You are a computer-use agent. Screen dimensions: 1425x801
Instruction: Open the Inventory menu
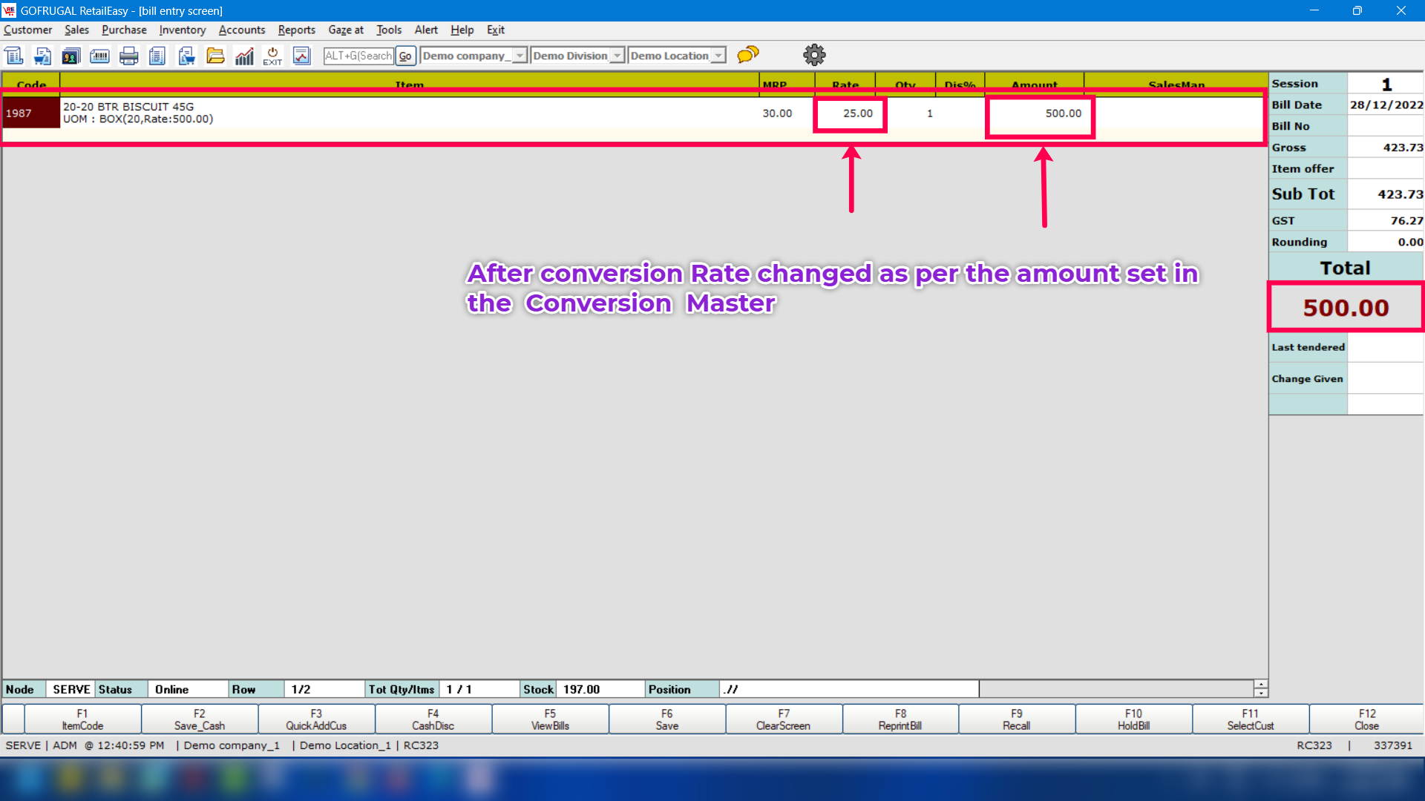coord(182,30)
